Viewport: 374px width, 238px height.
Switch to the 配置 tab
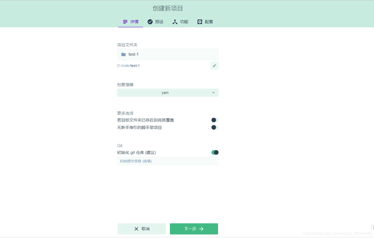point(205,22)
